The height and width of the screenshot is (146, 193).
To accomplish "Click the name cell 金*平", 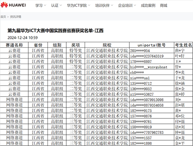I will pos(183,143).
